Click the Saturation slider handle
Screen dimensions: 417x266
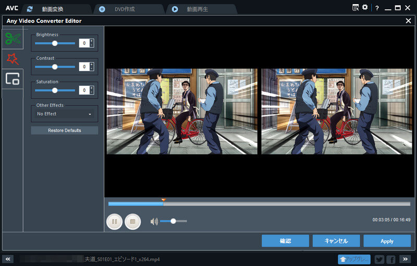pos(55,90)
